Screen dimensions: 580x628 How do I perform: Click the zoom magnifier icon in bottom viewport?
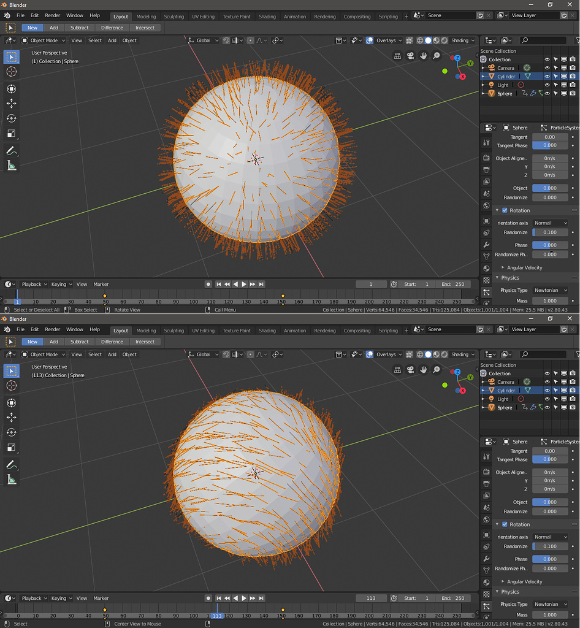(x=437, y=370)
